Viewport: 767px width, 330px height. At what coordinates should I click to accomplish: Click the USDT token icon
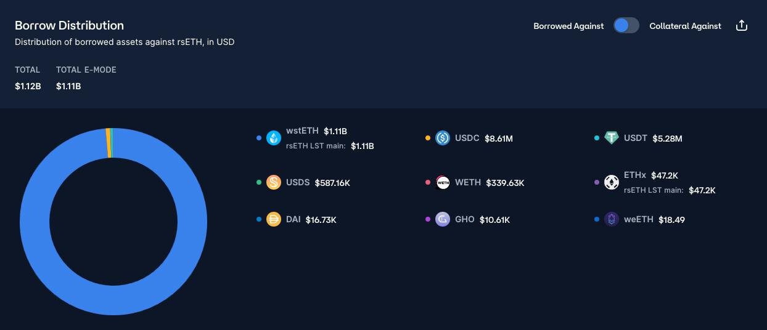point(612,139)
